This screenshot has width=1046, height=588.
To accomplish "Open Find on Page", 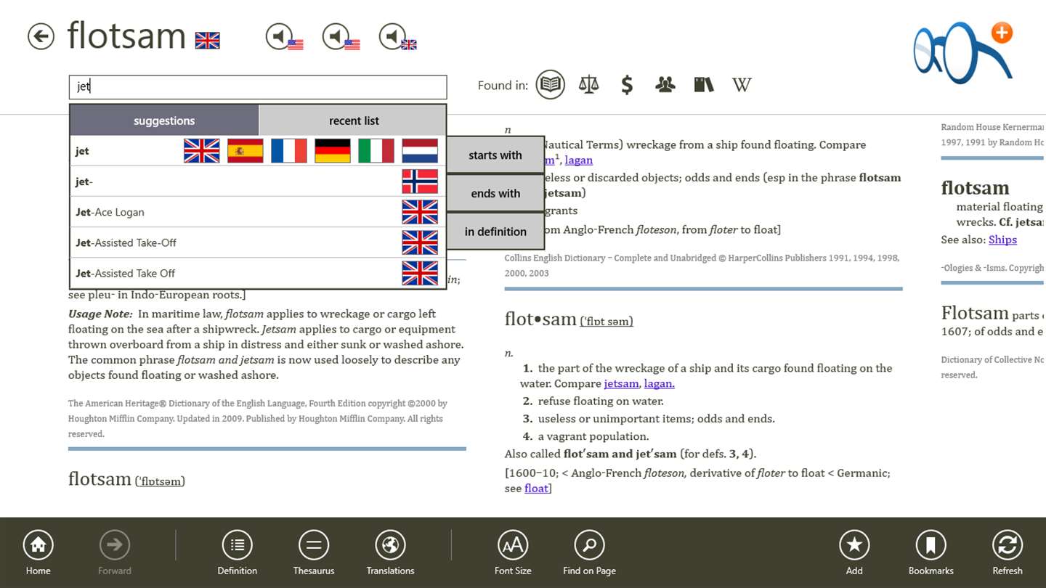I will [x=589, y=552].
